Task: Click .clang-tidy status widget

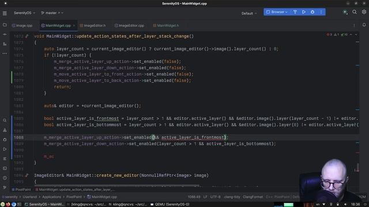Action: pyautogui.click(x=232, y=197)
